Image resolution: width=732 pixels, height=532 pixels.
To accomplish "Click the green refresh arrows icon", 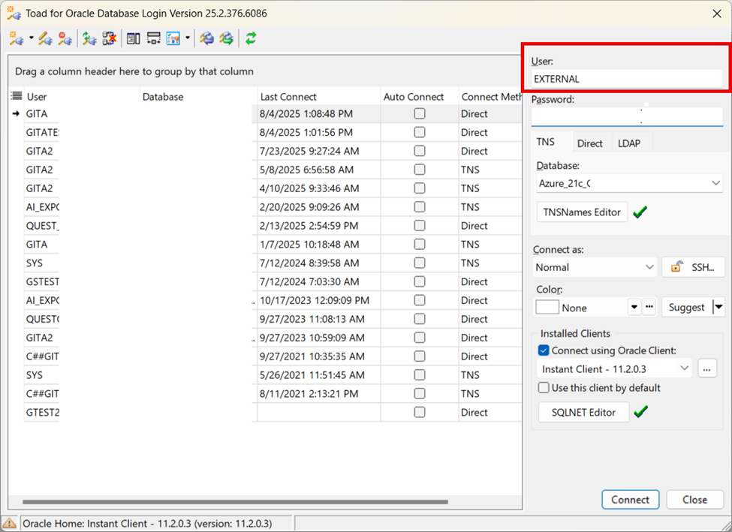I will point(252,38).
